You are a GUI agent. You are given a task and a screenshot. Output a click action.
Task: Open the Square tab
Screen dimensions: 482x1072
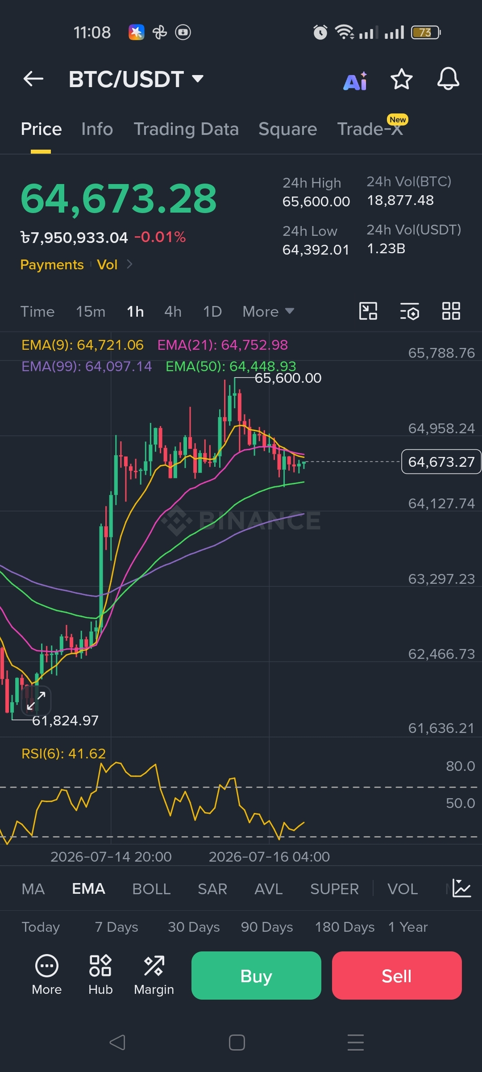coord(287,129)
